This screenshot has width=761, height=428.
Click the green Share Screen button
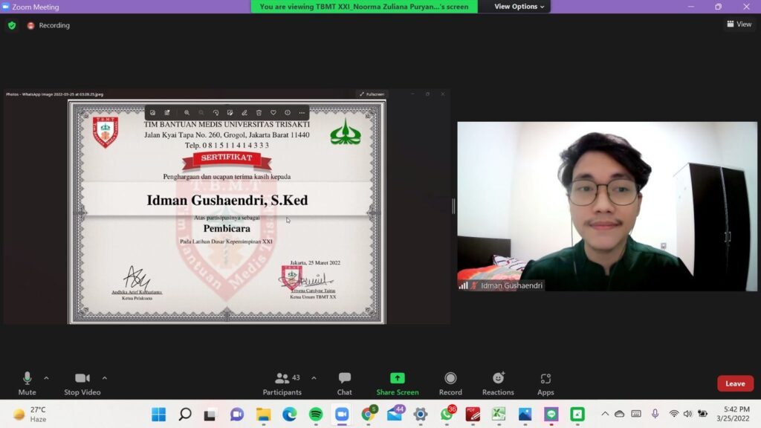point(398,383)
